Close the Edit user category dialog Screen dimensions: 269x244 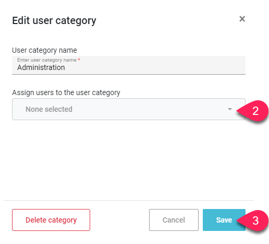[242, 19]
